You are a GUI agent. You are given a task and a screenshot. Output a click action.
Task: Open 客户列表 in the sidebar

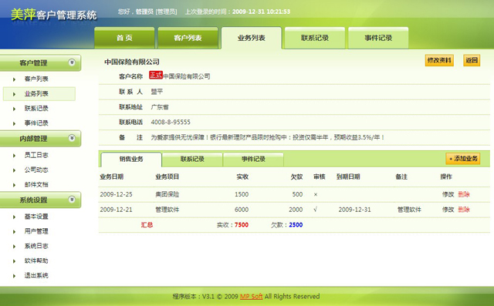pos(36,79)
